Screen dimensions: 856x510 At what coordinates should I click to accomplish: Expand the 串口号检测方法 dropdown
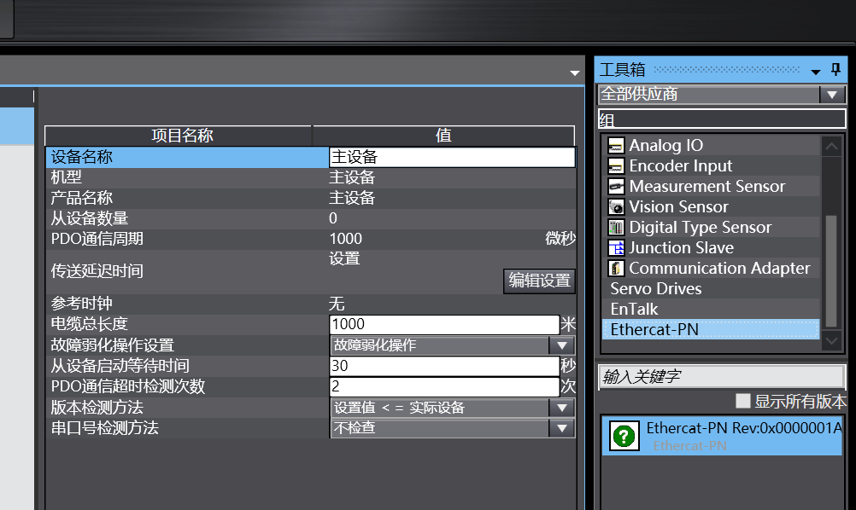tap(562, 428)
